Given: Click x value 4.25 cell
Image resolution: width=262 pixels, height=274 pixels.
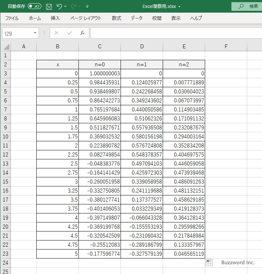Looking at the screenshot, I should (x=58, y=227).
